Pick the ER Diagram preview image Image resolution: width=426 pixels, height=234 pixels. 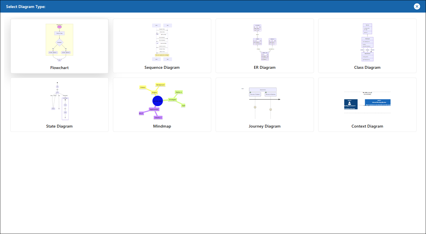pos(265,42)
